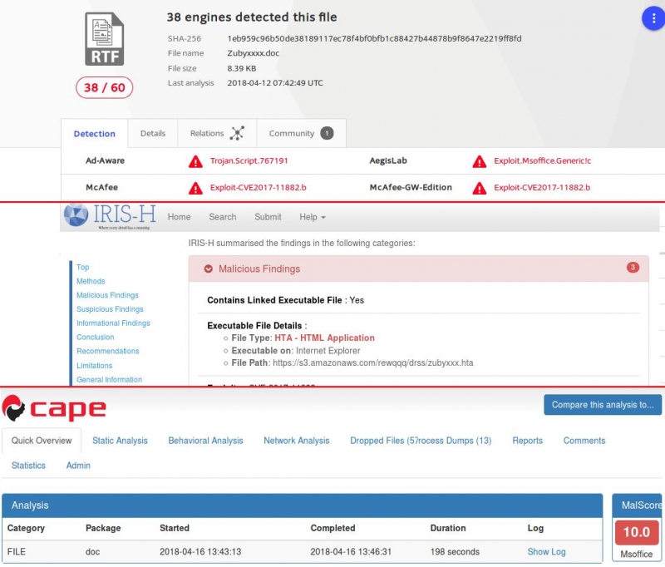The image size is (665, 567).
Task: Open the Help dropdown menu
Action: (312, 217)
